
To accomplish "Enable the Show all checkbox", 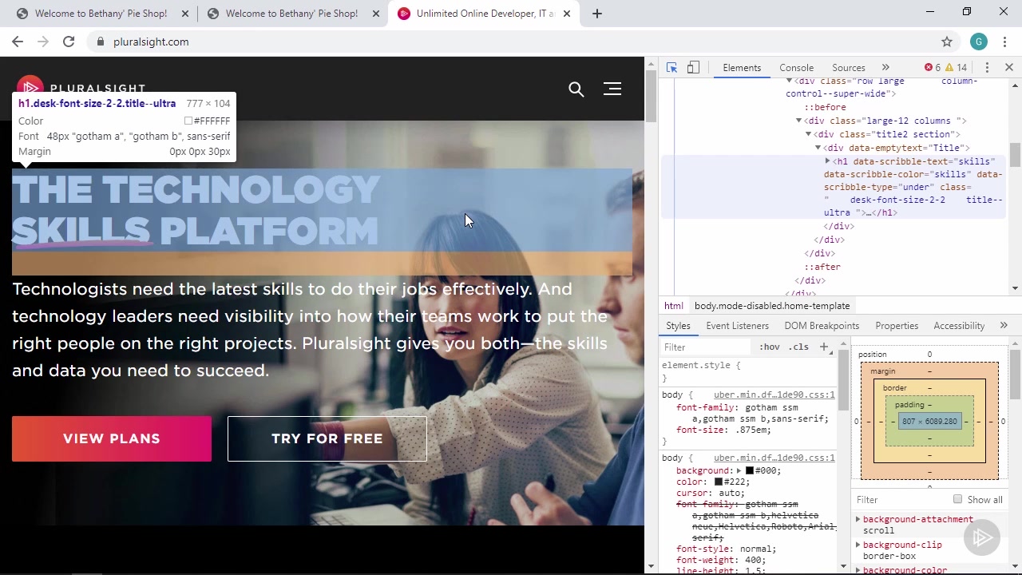I will (x=957, y=499).
